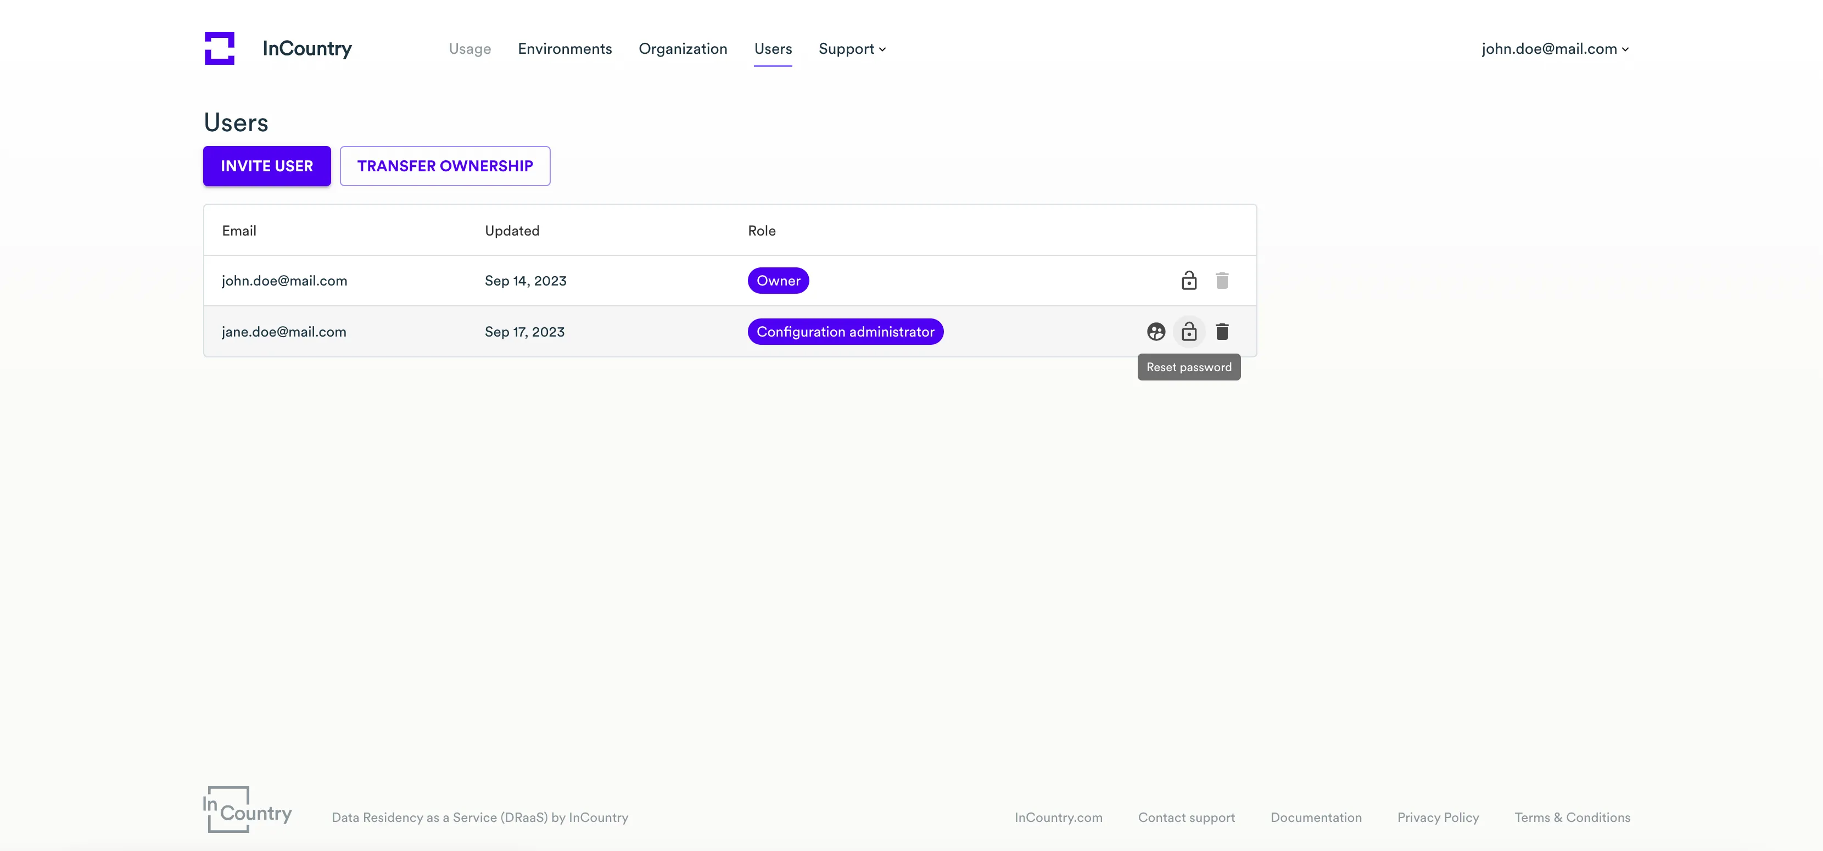Open the Usage tab
The height and width of the screenshot is (851, 1823).
click(x=470, y=49)
